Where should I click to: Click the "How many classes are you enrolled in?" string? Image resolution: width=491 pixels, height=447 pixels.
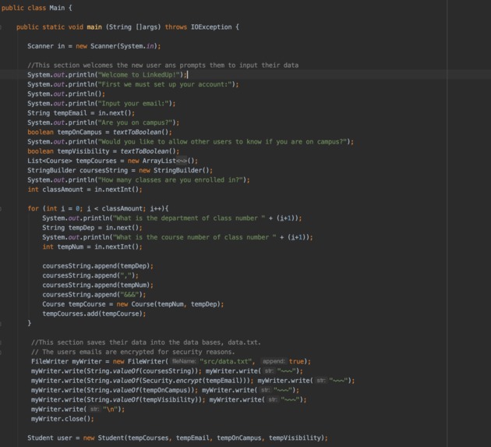point(171,180)
